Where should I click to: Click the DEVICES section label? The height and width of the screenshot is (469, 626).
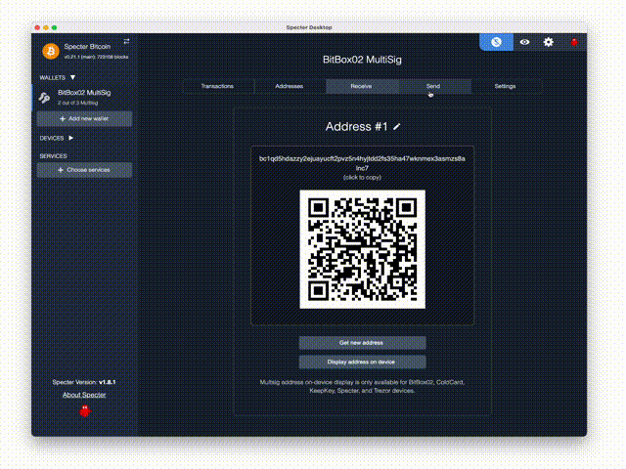52,139
